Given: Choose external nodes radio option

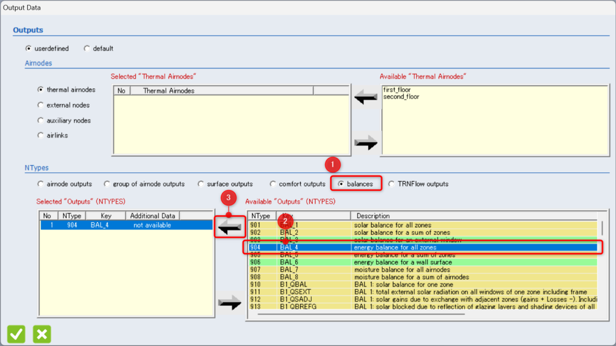Looking at the screenshot, I should [40, 105].
